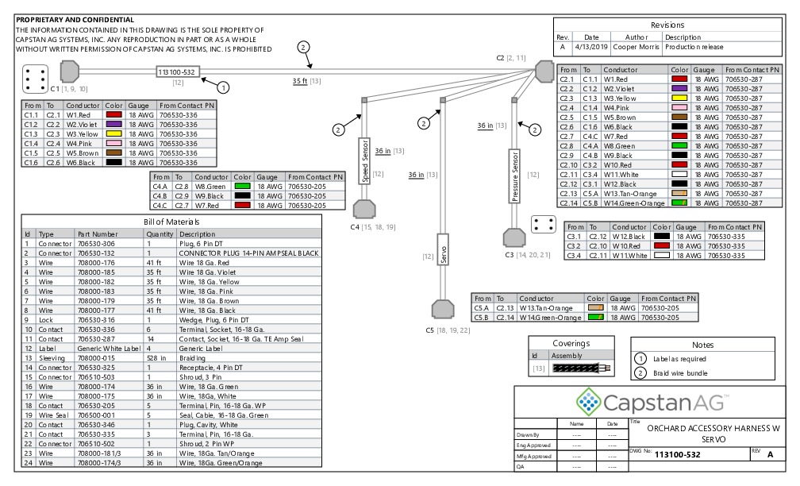Viewport: 800px width, 486px height.
Task: Click the yellow swatch in the C1 table
Action: (113, 134)
